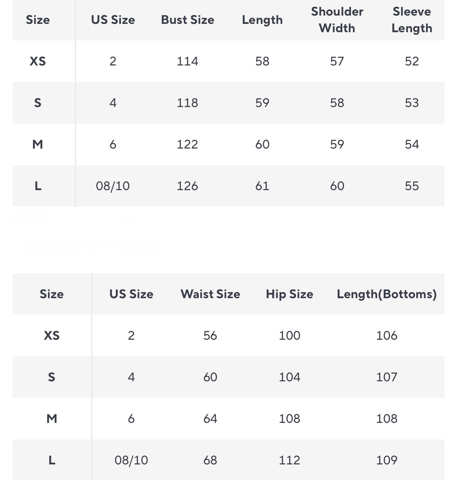Click the Waist Size column header

coord(210,294)
